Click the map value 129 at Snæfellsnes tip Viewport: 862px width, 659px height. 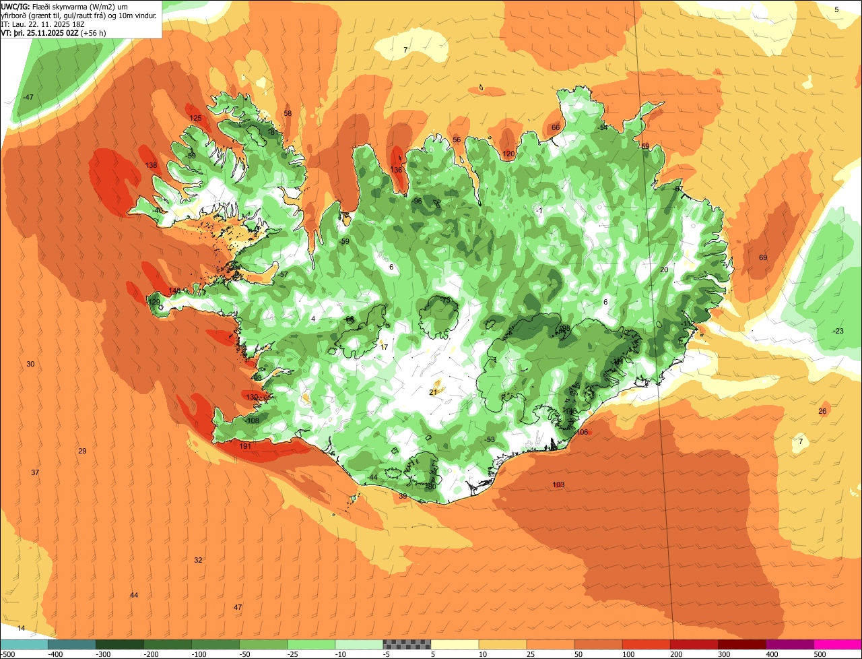coord(155,303)
